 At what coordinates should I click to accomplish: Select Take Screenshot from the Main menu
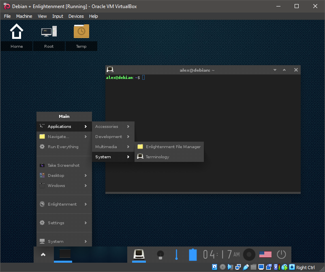click(x=64, y=166)
